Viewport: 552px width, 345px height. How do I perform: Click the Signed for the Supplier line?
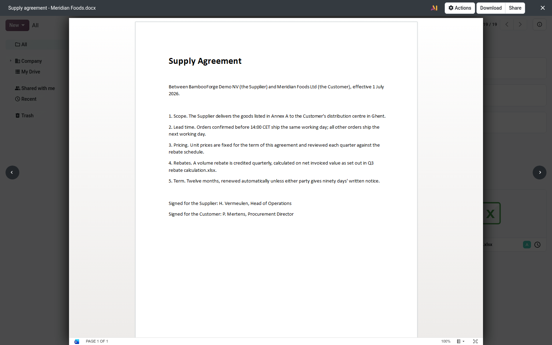(x=230, y=204)
